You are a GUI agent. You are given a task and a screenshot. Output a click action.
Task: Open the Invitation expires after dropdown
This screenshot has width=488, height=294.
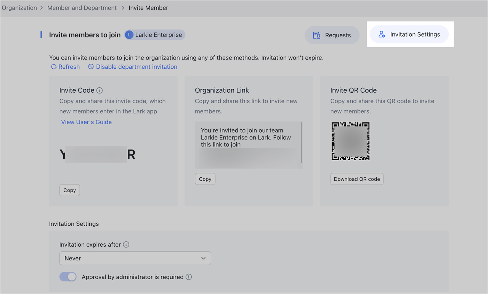135,258
